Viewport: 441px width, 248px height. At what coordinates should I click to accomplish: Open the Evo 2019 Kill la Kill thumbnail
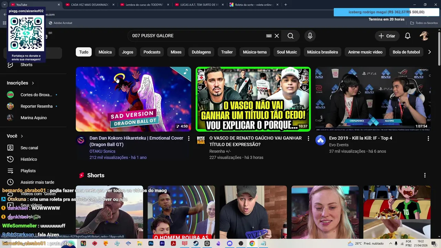coord(373,99)
